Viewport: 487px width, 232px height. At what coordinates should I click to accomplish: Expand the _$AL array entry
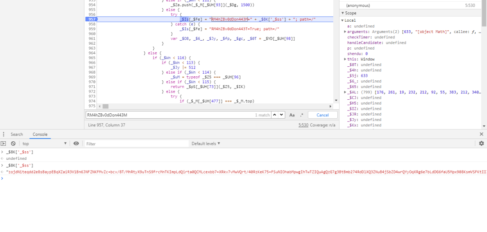coord(345,92)
